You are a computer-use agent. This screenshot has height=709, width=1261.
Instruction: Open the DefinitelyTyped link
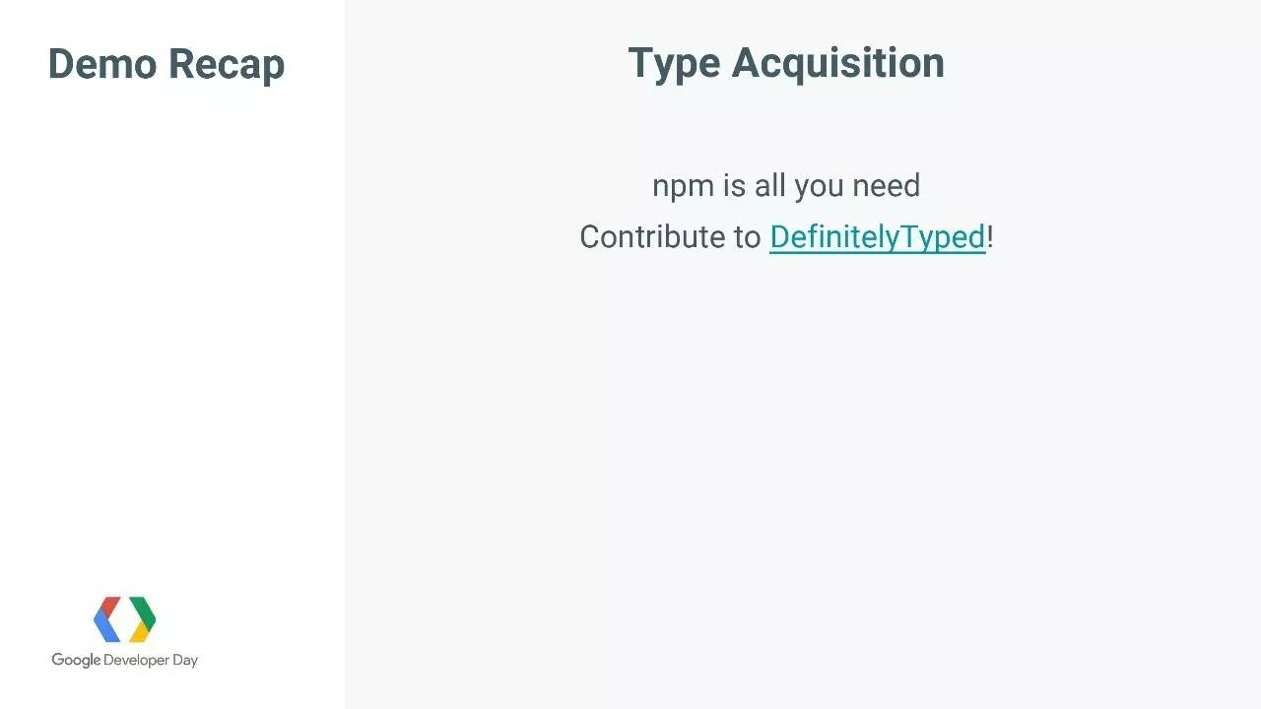pos(877,237)
